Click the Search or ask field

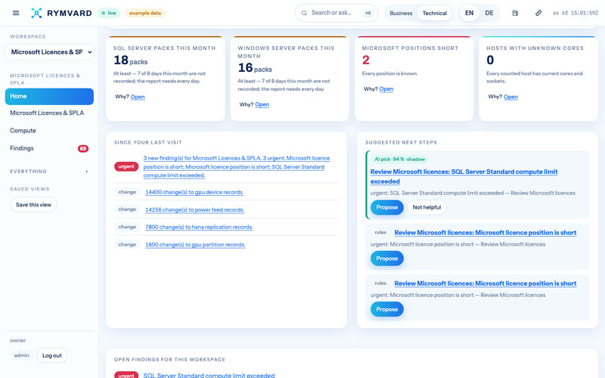[337, 13]
